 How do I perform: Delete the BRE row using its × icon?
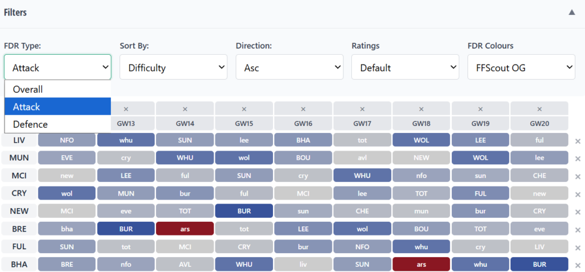click(x=578, y=229)
